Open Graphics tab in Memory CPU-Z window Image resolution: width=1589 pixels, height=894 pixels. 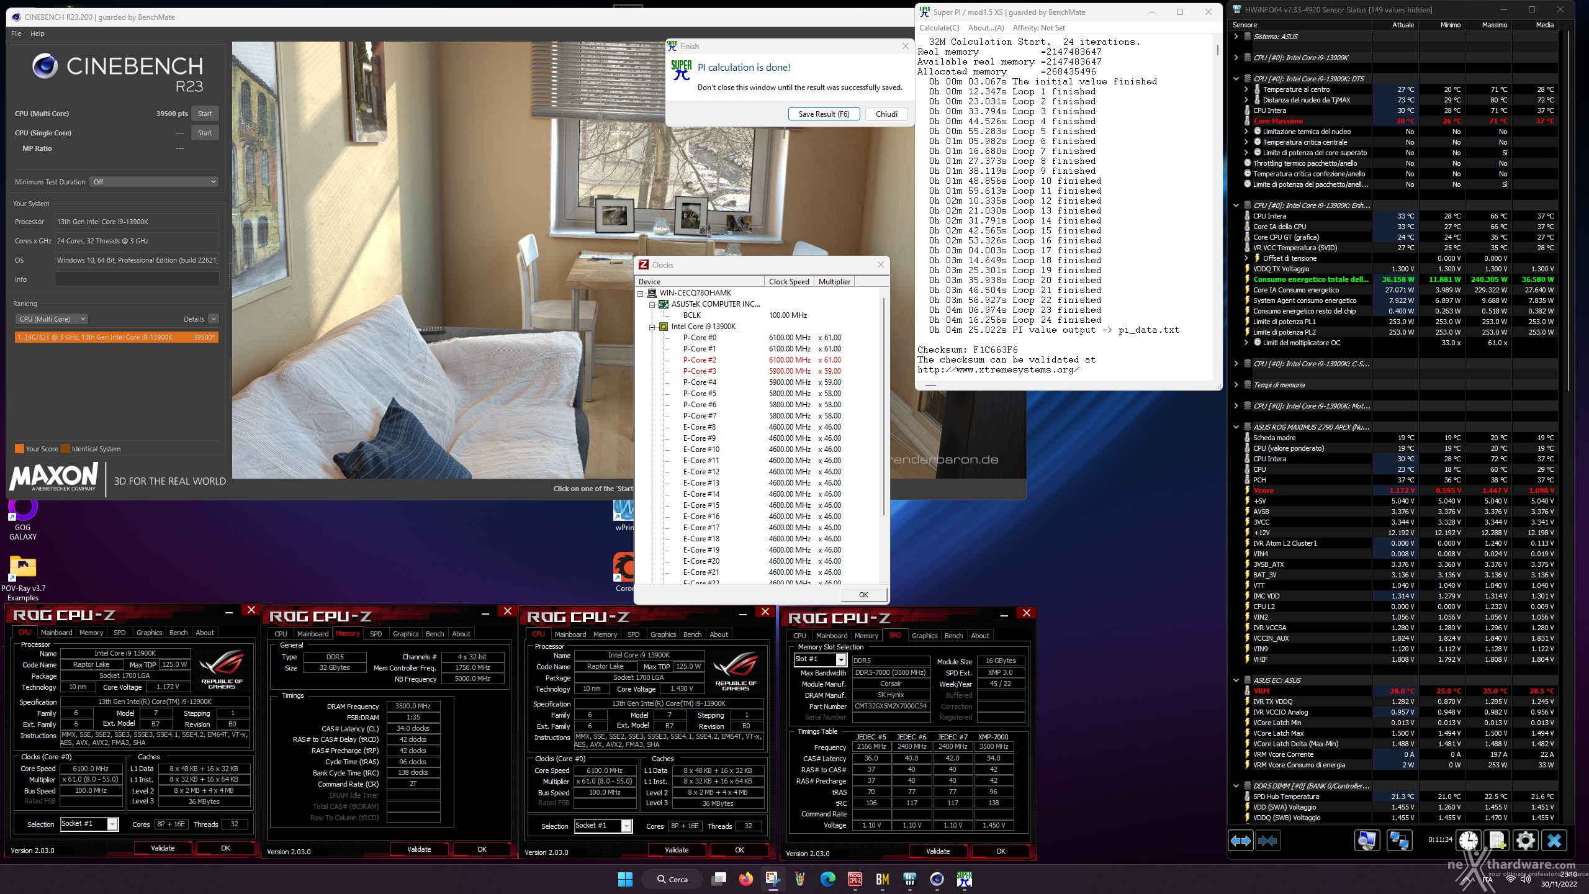tap(405, 634)
